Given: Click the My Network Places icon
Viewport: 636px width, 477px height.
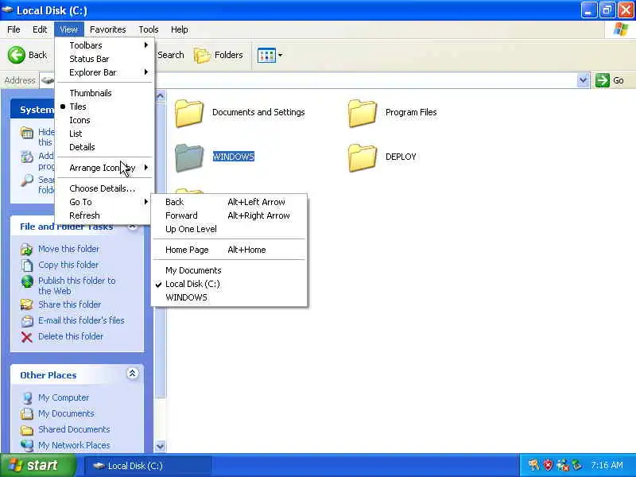Looking at the screenshot, I should point(27,445).
